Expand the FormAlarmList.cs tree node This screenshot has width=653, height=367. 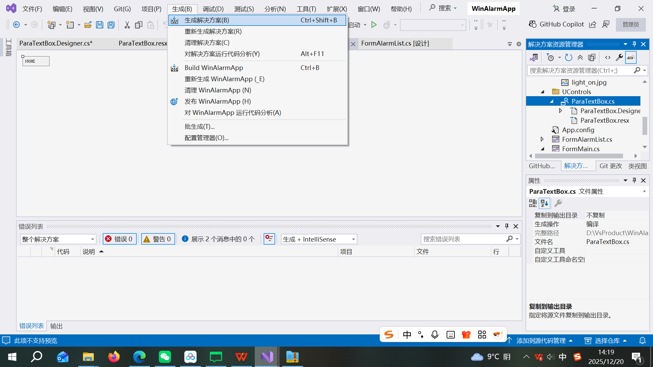542,139
